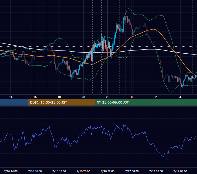The width and height of the screenshot is (197, 174).
Task: Click the 20 hour axis label
Action: 83,97
